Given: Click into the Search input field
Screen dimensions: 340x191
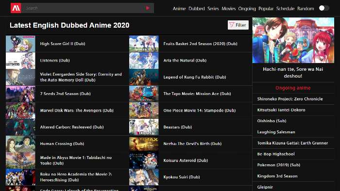Looking at the screenshot, I should point(84,8).
